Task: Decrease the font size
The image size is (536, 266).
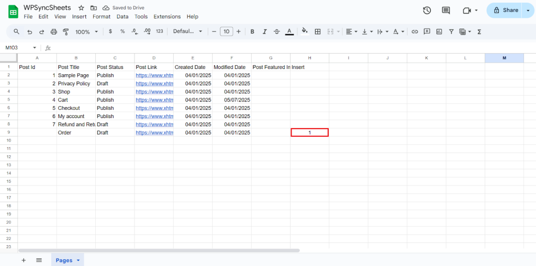Action: 214,32
